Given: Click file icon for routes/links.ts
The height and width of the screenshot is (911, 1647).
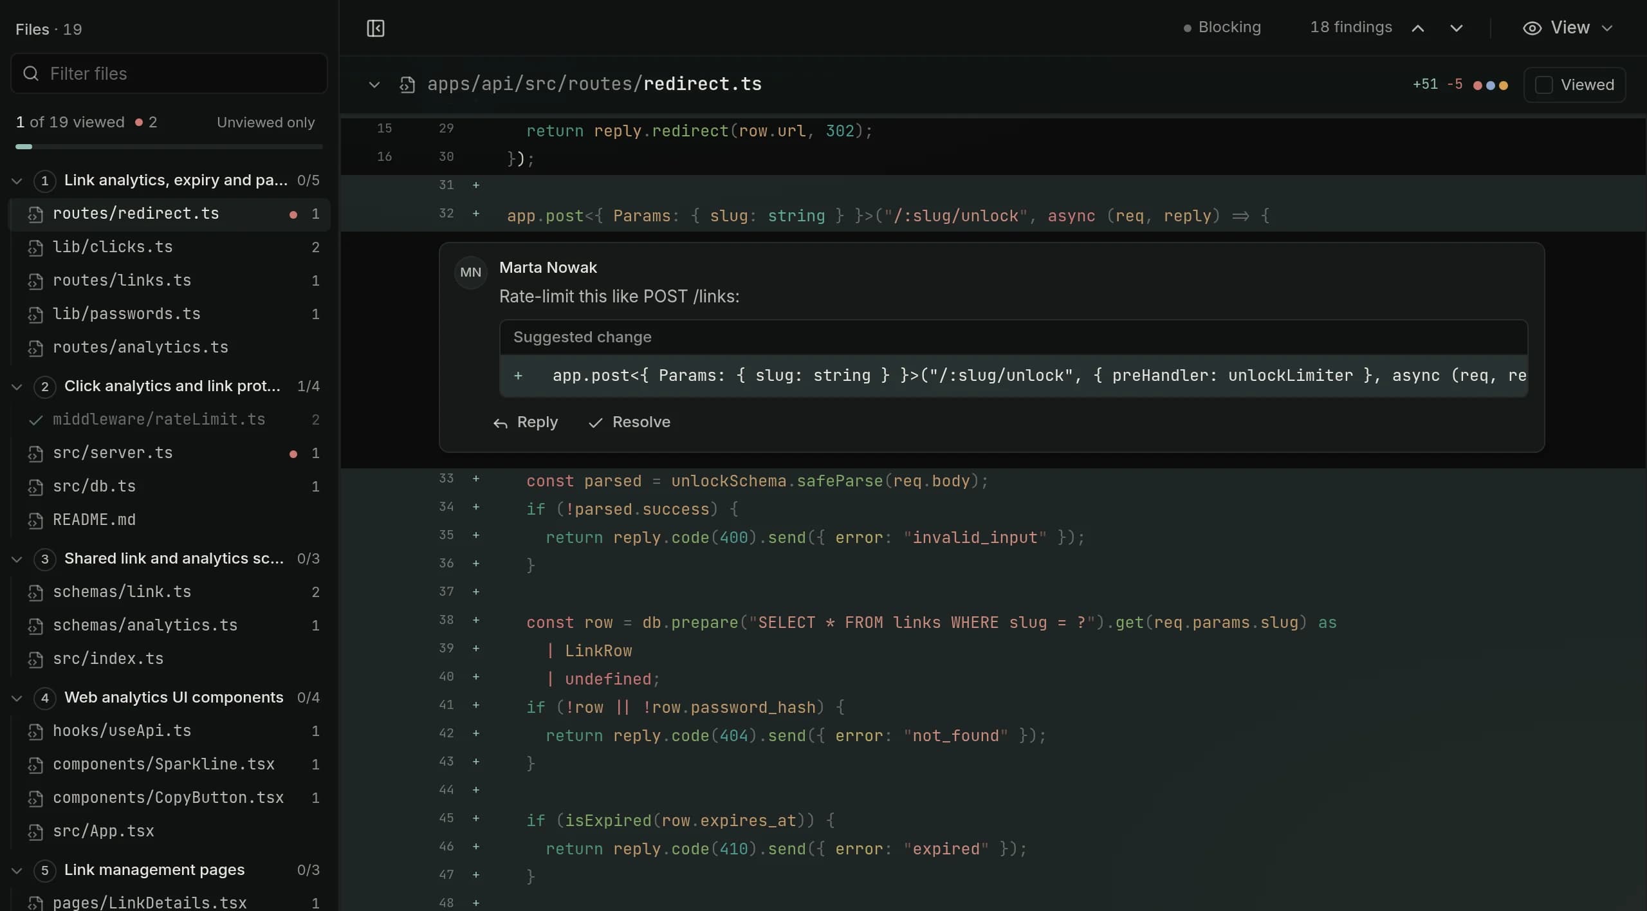Looking at the screenshot, I should 35,281.
